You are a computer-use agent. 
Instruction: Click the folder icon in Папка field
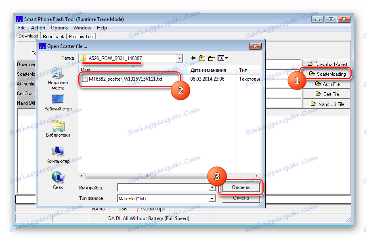tap(84, 58)
